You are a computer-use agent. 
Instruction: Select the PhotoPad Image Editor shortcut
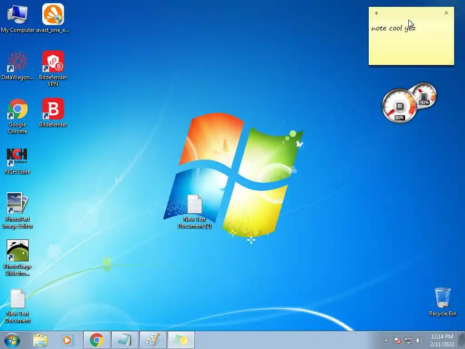pyautogui.click(x=18, y=211)
